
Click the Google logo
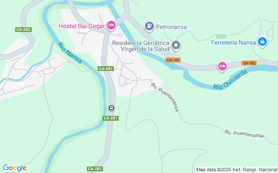(14, 168)
